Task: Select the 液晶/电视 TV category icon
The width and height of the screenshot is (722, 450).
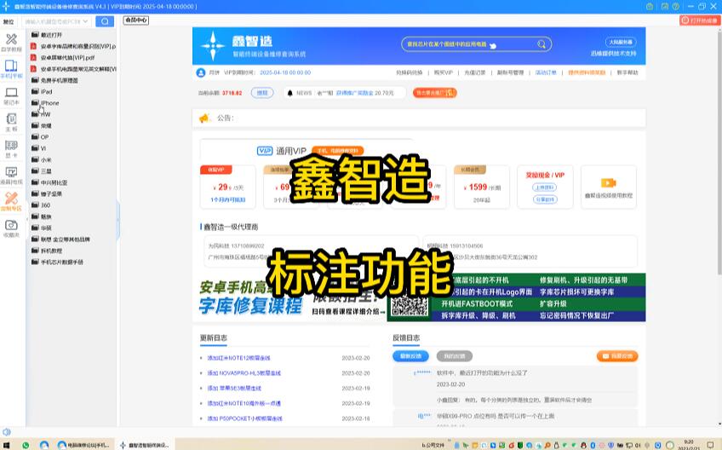Action: pyautogui.click(x=11, y=176)
